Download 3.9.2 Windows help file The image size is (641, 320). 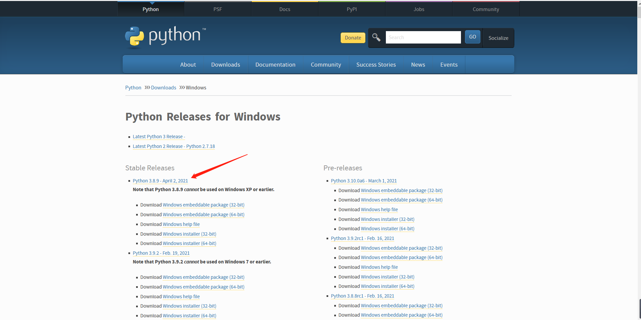181,297
